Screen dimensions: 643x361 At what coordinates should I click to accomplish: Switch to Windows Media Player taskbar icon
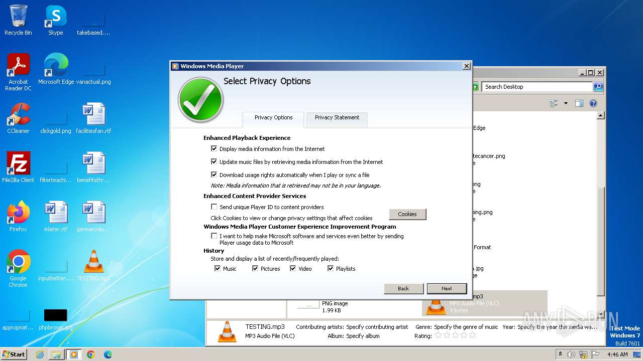[74, 354]
